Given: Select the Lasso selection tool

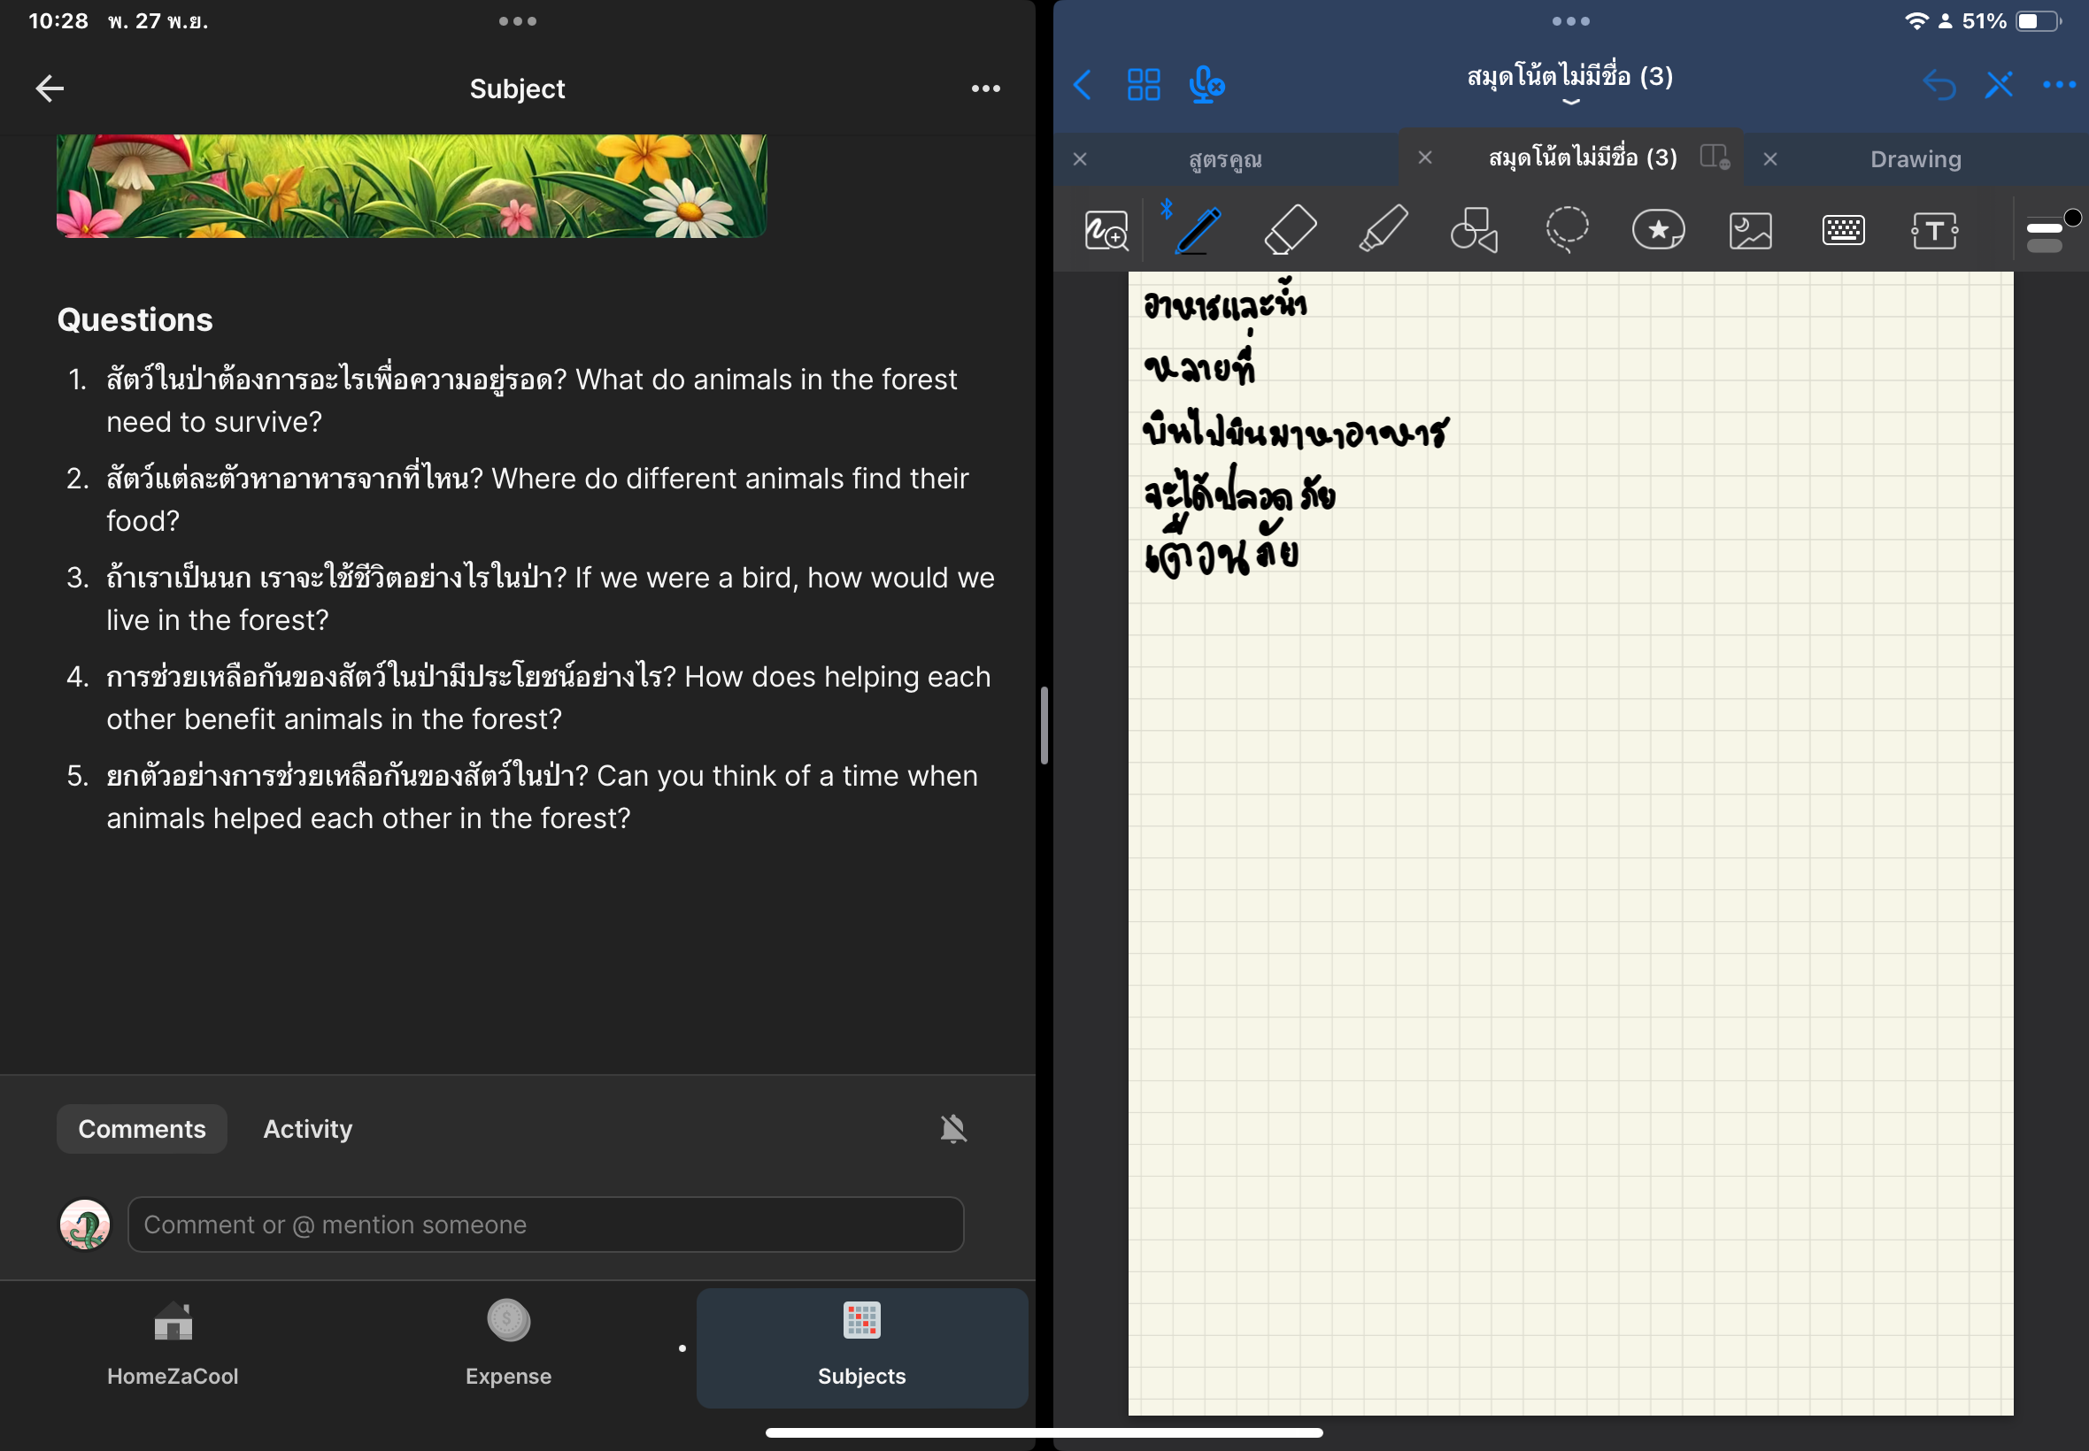Looking at the screenshot, I should (1566, 230).
